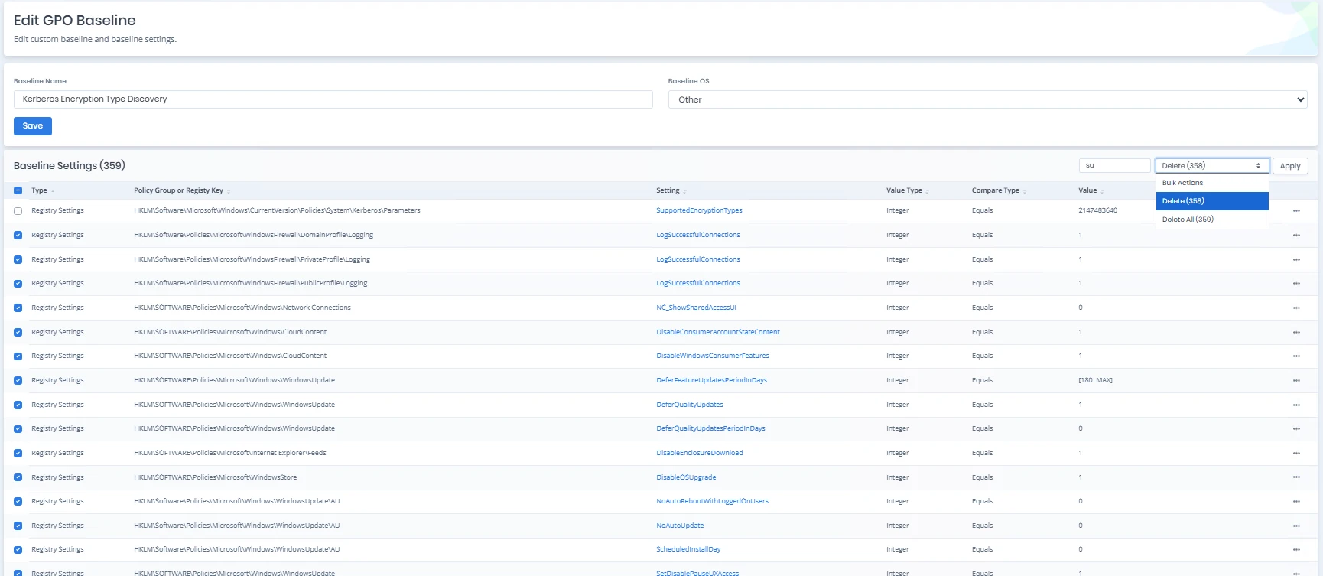The image size is (1323, 576).
Task: Uncheck the DomainProfile Logging row checkbox
Action: click(18, 235)
